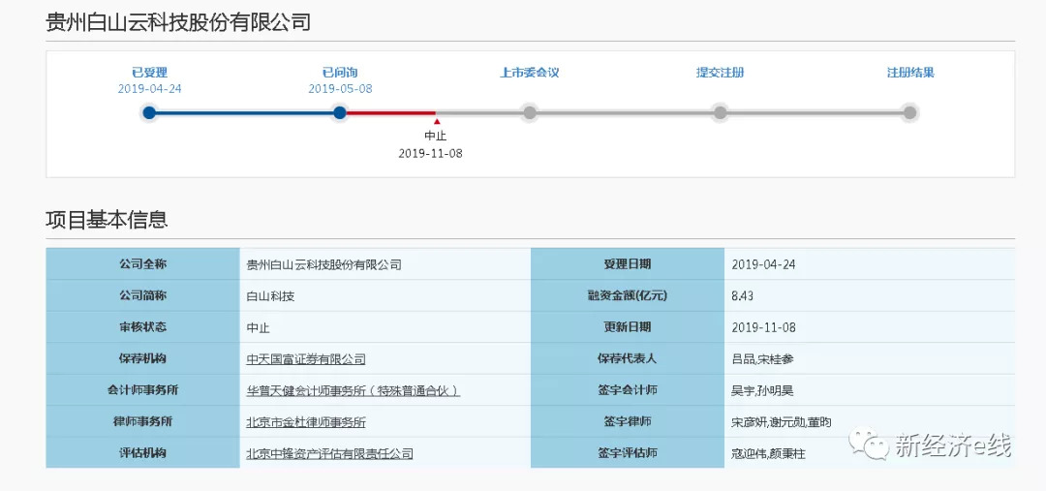Click the 签字评估师 header cell

pyautogui.click(x=627, y=452)
